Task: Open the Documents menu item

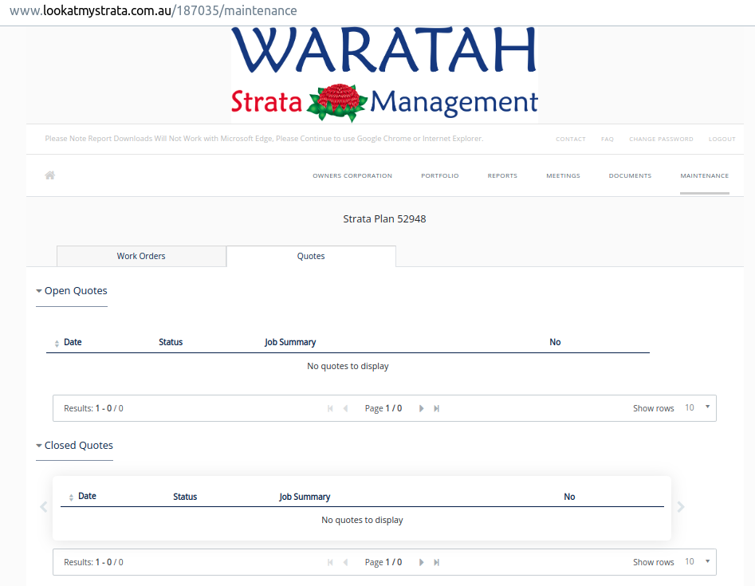Action: pos(630,175)
